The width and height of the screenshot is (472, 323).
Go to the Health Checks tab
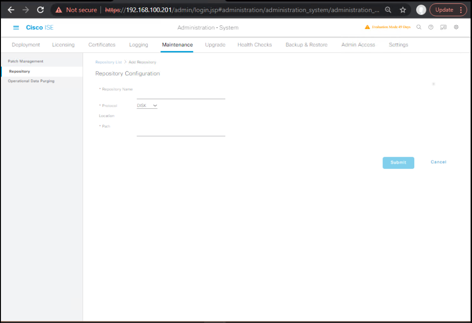(255, 45)
